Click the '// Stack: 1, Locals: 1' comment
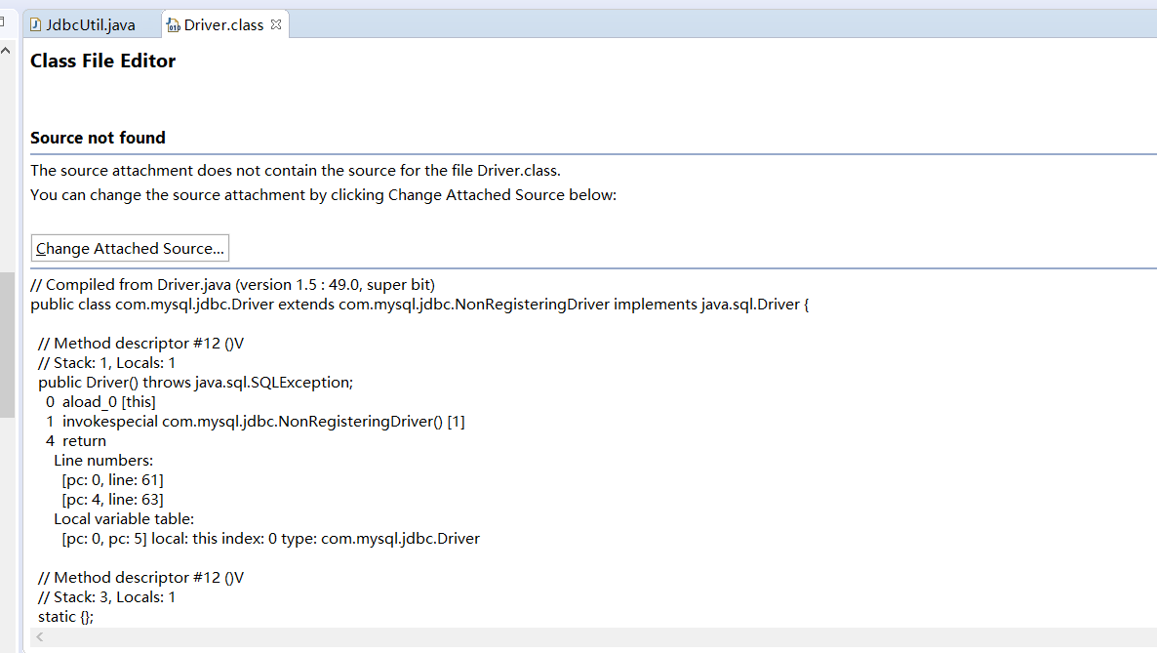 107,363
